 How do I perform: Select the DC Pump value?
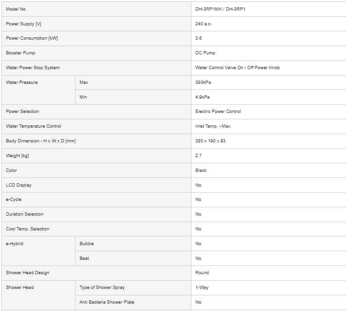(205, 53)
